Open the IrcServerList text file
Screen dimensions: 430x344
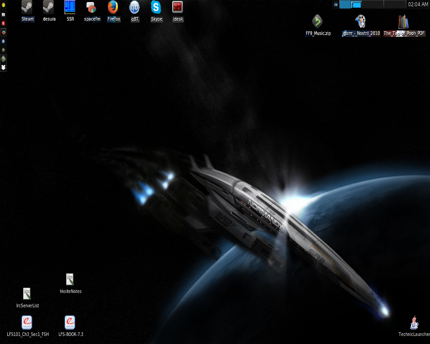pyautogui.click(x=27, y=294)
